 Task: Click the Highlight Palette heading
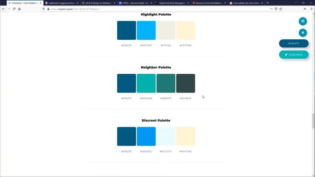(156, 14)
